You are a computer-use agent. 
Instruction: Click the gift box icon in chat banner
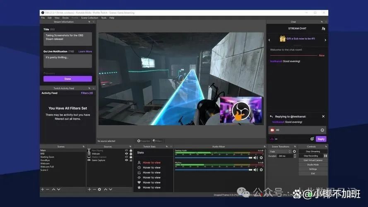tap(282, 39)
